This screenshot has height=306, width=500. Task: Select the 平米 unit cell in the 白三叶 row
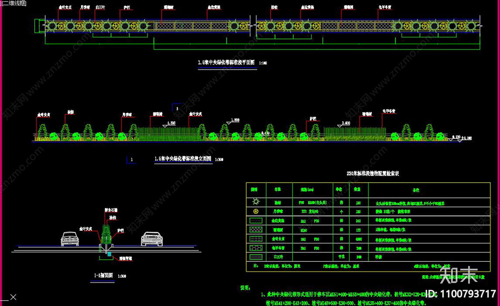[x=342, y=257]
